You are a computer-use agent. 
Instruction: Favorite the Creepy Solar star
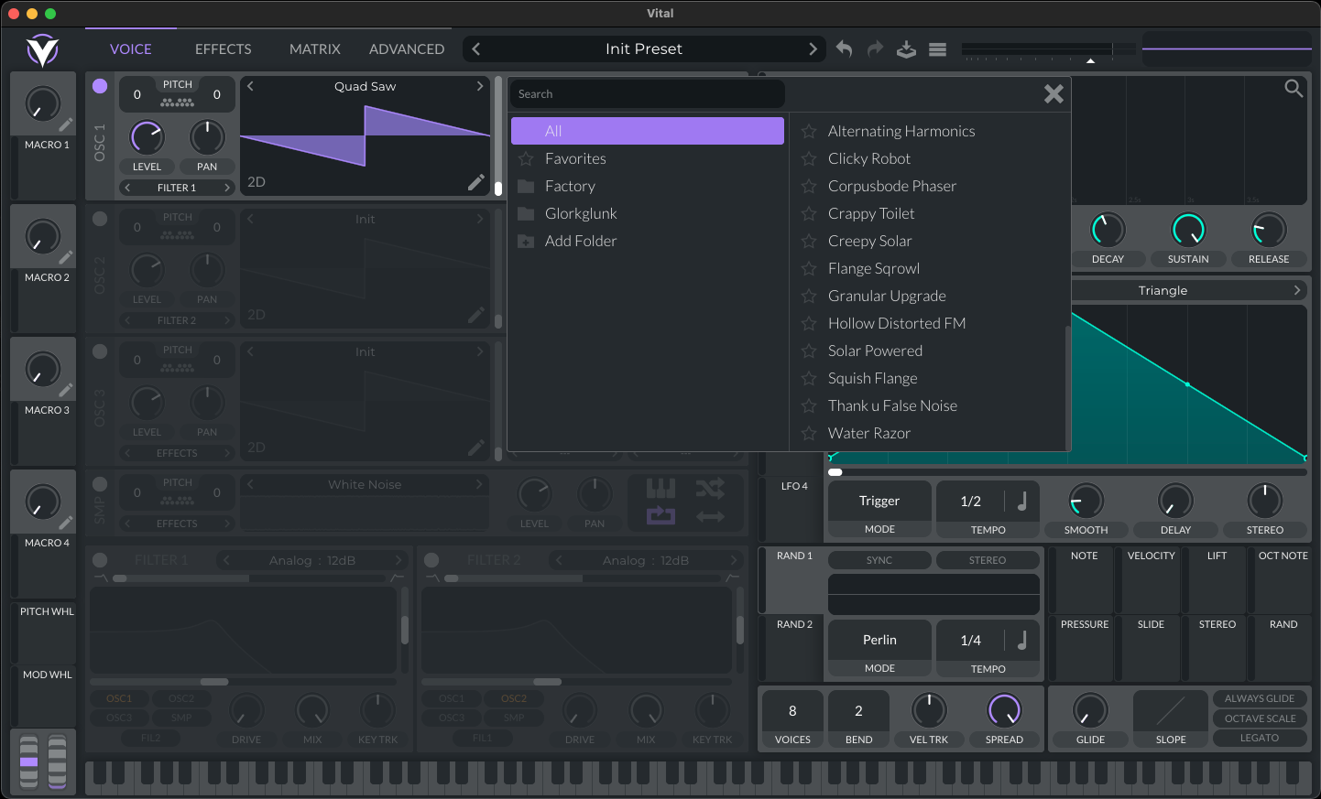tap(809, 241)
